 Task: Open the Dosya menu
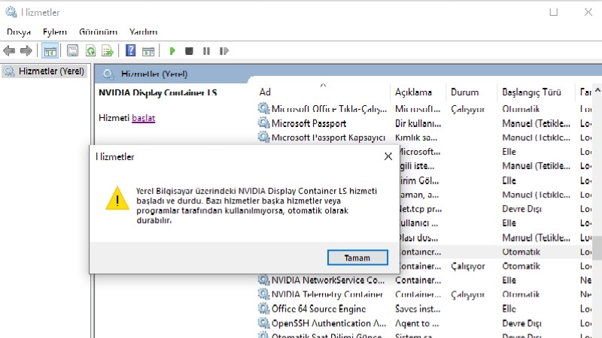tap(19, 32)
